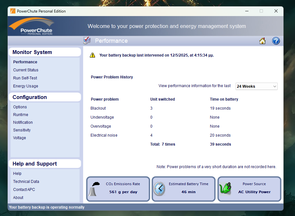Image resolution: width=295 pixels, height=216 pixels.
Task: Click the yellow warning triangle icon
Action: click(x=92, y=55)
